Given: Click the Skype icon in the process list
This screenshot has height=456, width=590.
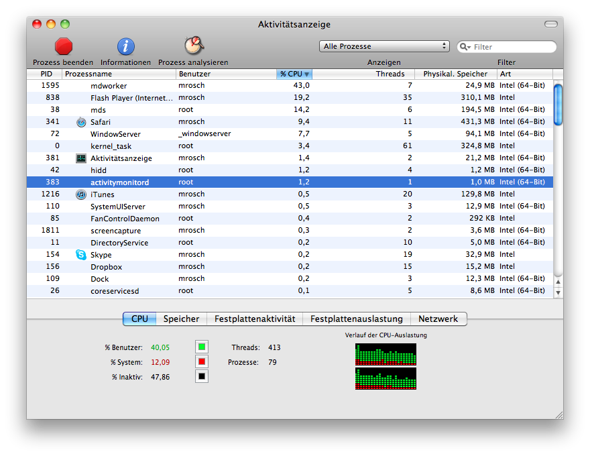Looking at the screenshot, I should (81, 255).
